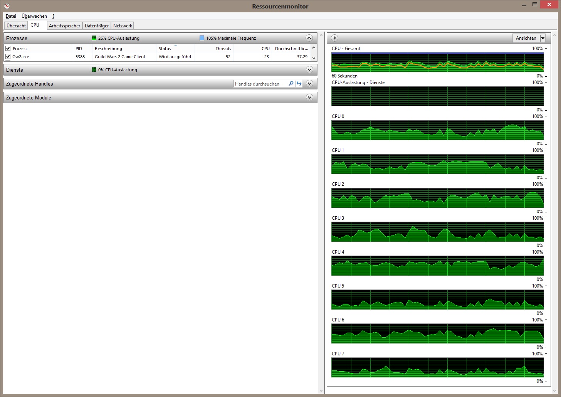Switch to the Netzwerk tab
Image resolution: width=561 pixels, height=397 pixels.
coord(123,25)
